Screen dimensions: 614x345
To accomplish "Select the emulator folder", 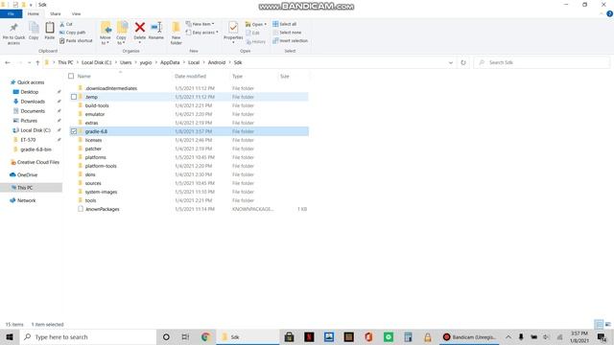I will (x=95, y=114).
